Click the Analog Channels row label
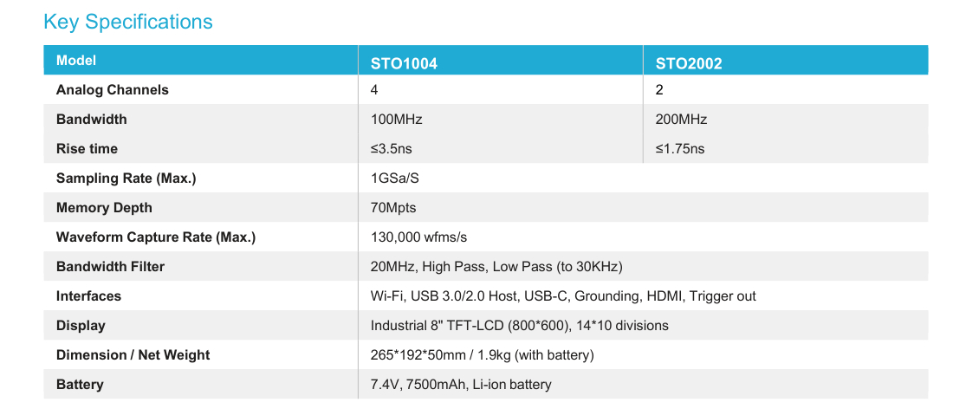Viewport: 953px width, 409px height. coord(113,90)
